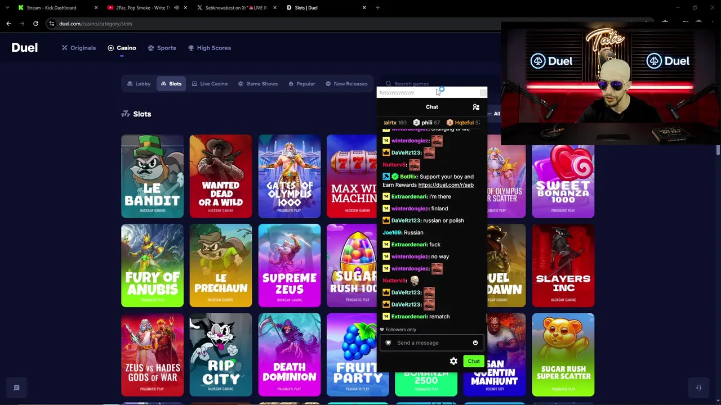Viewport: 721px width, 405px height.
Task: Launch Le Prechaun slot game
Action: 221,265
